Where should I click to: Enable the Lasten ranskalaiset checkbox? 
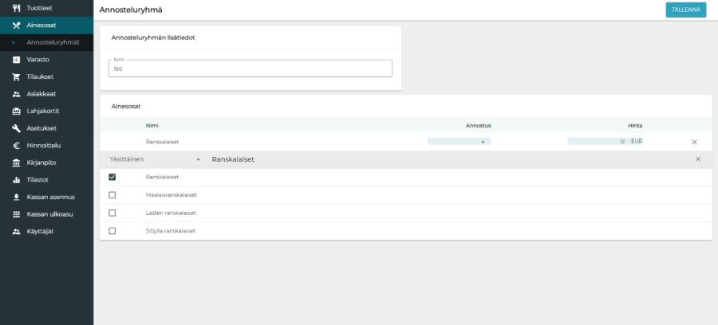tap(112, 213)
